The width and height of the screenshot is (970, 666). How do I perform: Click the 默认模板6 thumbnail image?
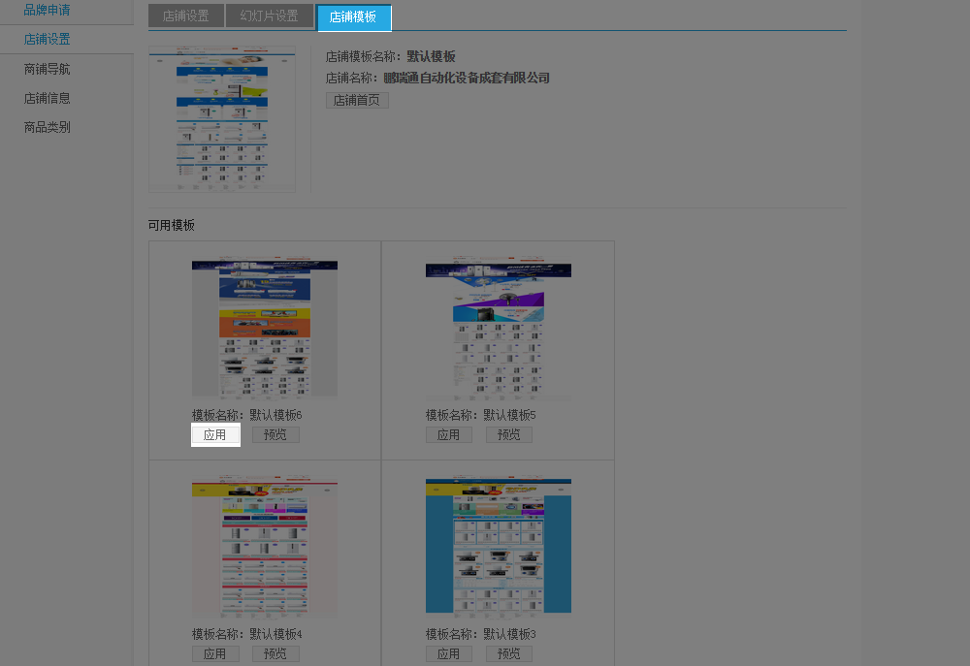tap(265, 329)
